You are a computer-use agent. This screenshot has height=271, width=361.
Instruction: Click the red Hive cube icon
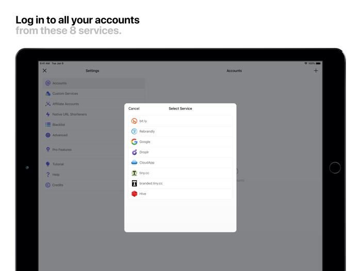coord(134,194)
